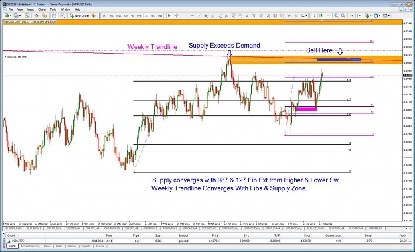Screen dimensions: 415x252
Task: Switch chart to Bar Chart type
Action: 314,16
